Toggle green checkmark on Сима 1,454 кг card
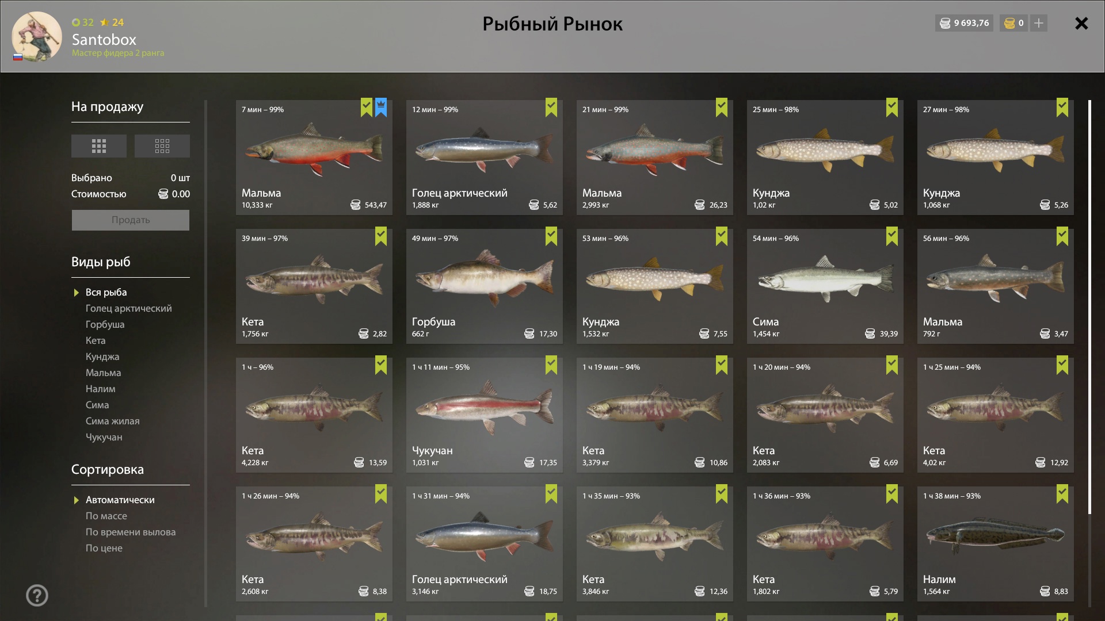The width and height of the screenshot is (1105, 621). click(x=892, y=236)
